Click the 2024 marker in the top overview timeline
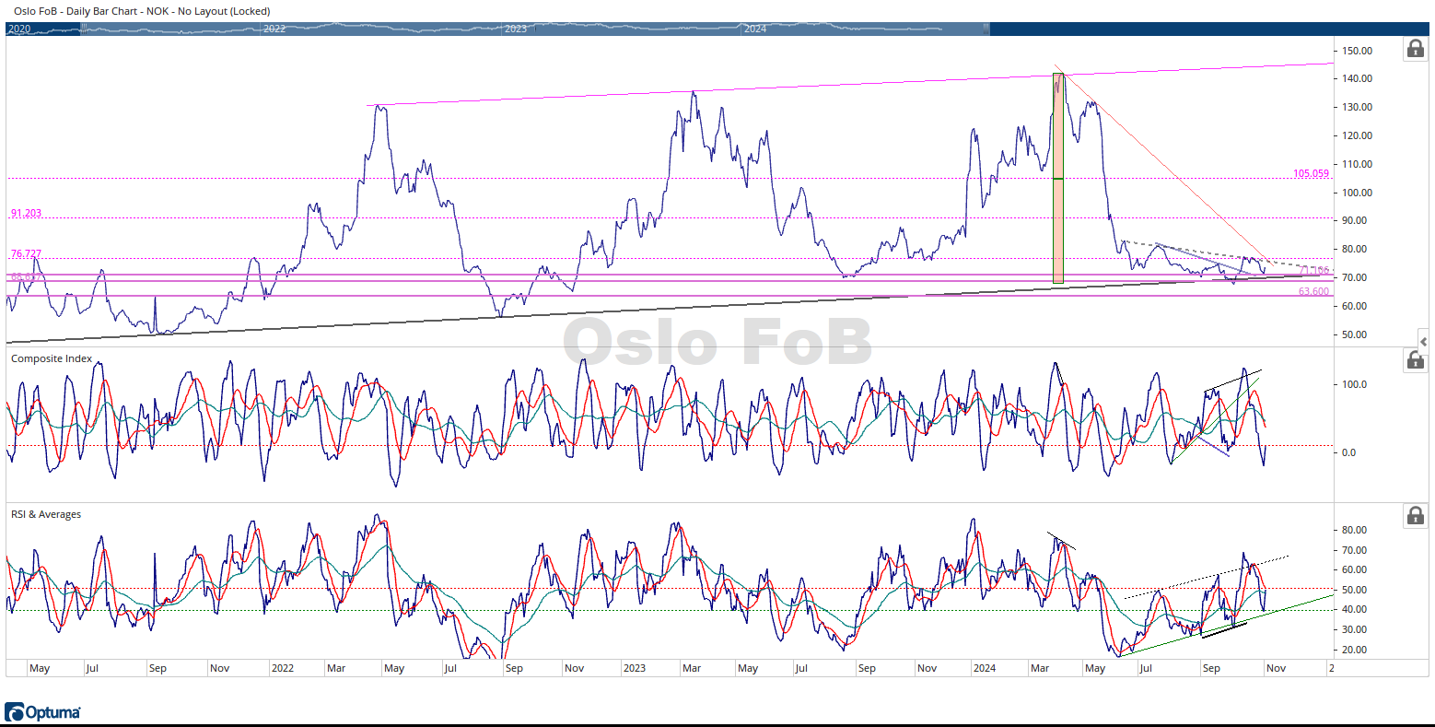 (x=754, y=29)
